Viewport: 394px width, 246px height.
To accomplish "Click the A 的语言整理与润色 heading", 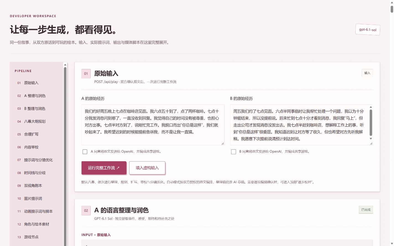I will click(x=121, y=210).
